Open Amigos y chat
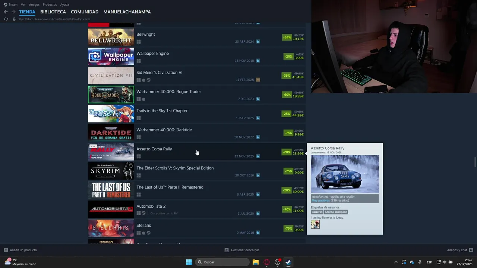The width and height of the screenshot is (477, 268). pos(460,250)
